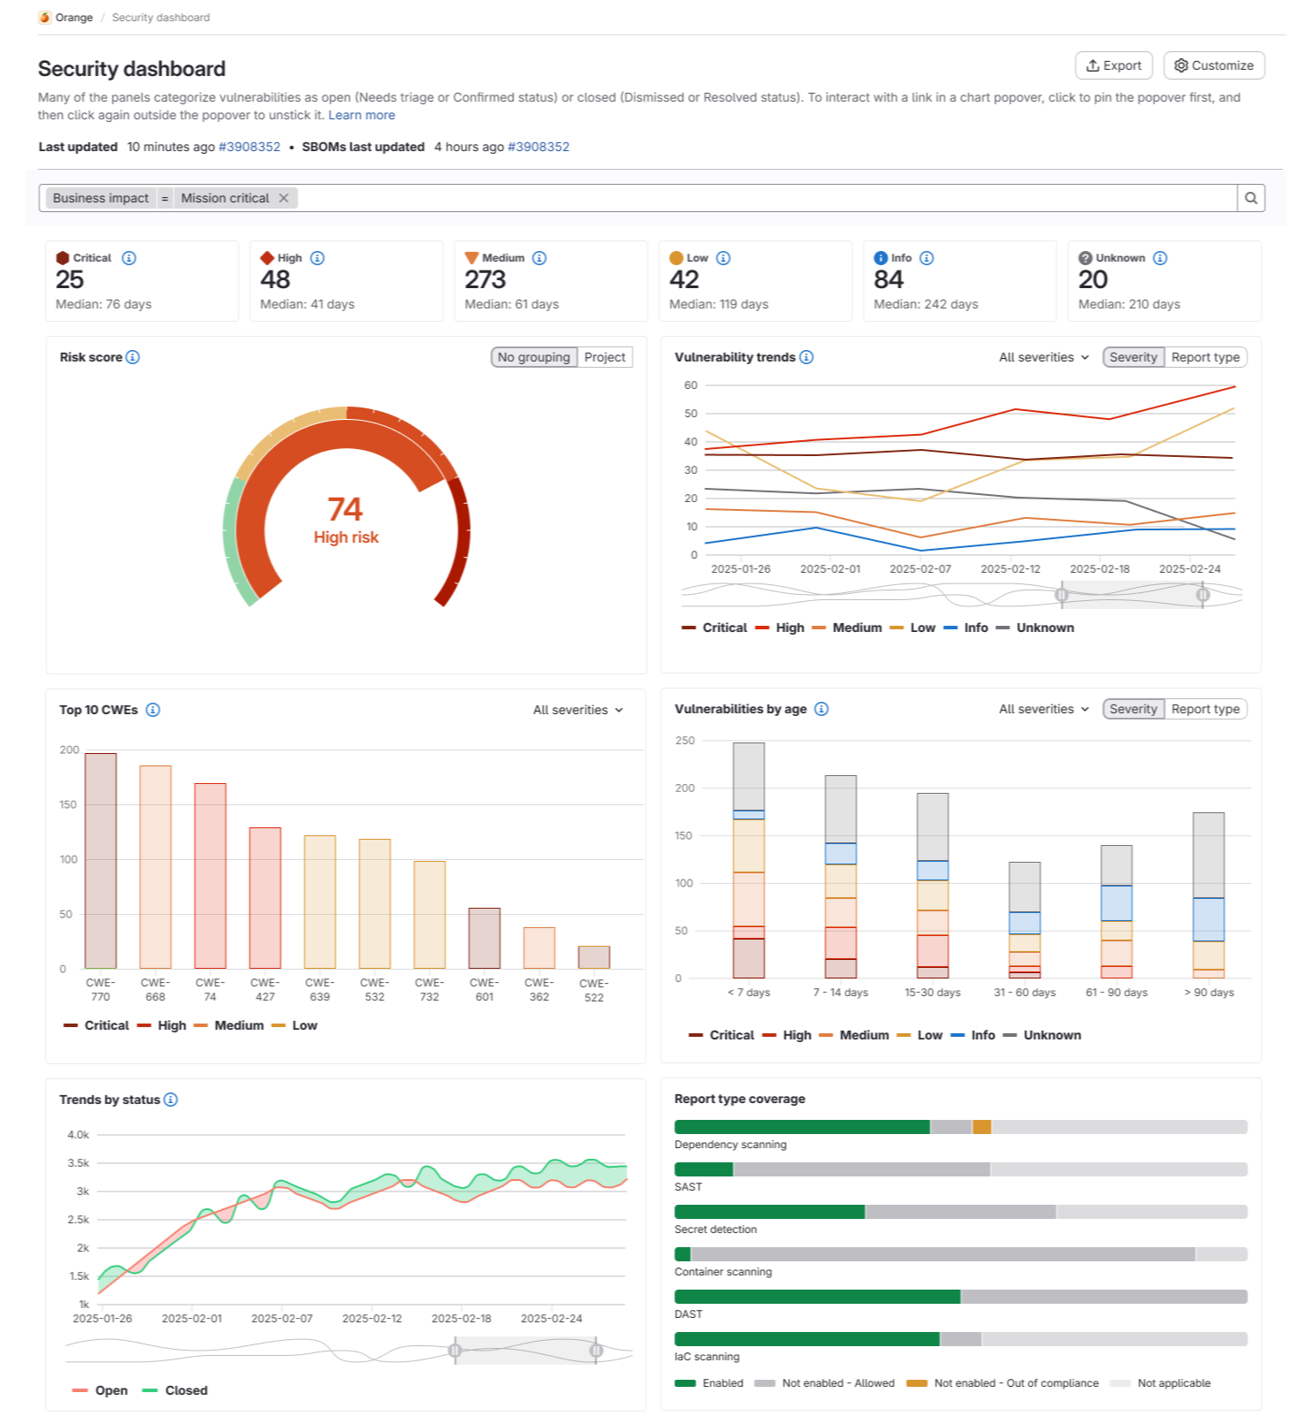1315x1416 pixels.
Task: Show Trends by status info icon
Action: tap(171, 1100)
